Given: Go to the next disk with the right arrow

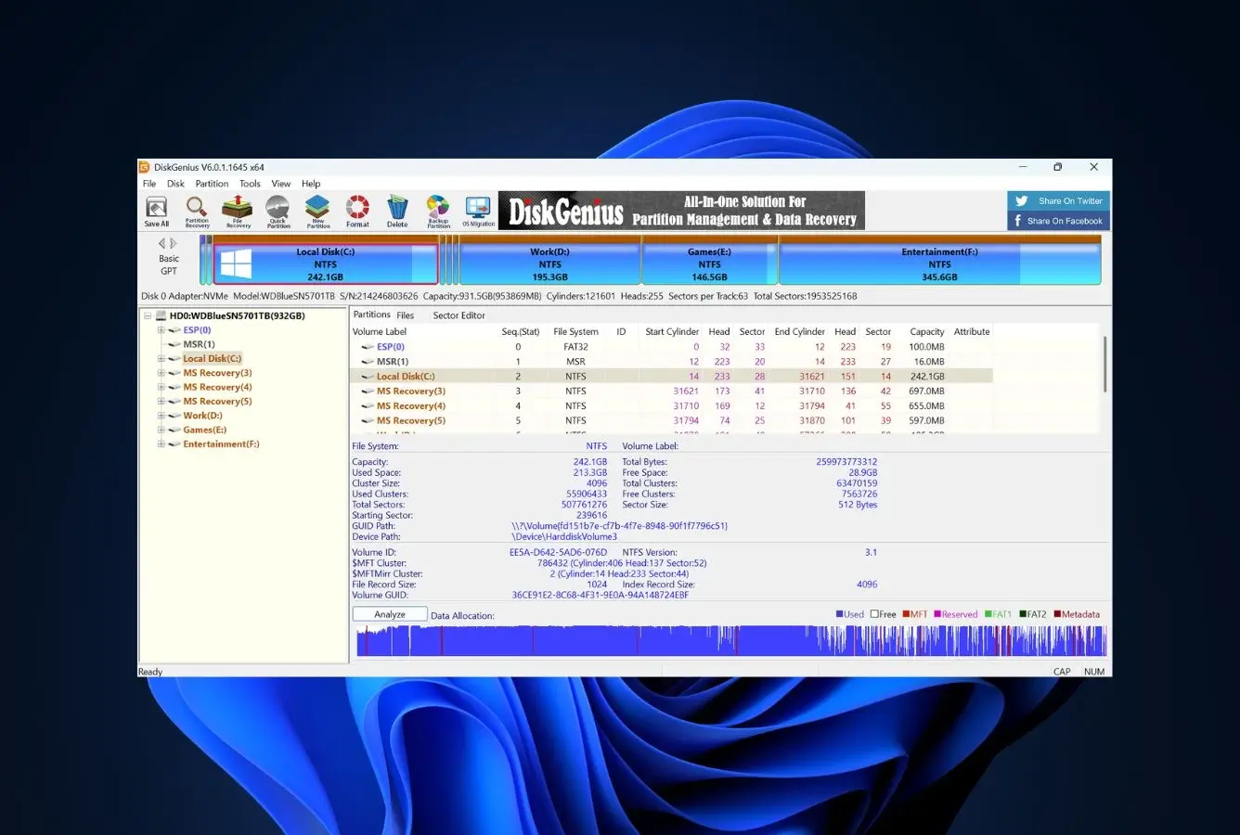Looking at the screenshot, I should (174, 244).
